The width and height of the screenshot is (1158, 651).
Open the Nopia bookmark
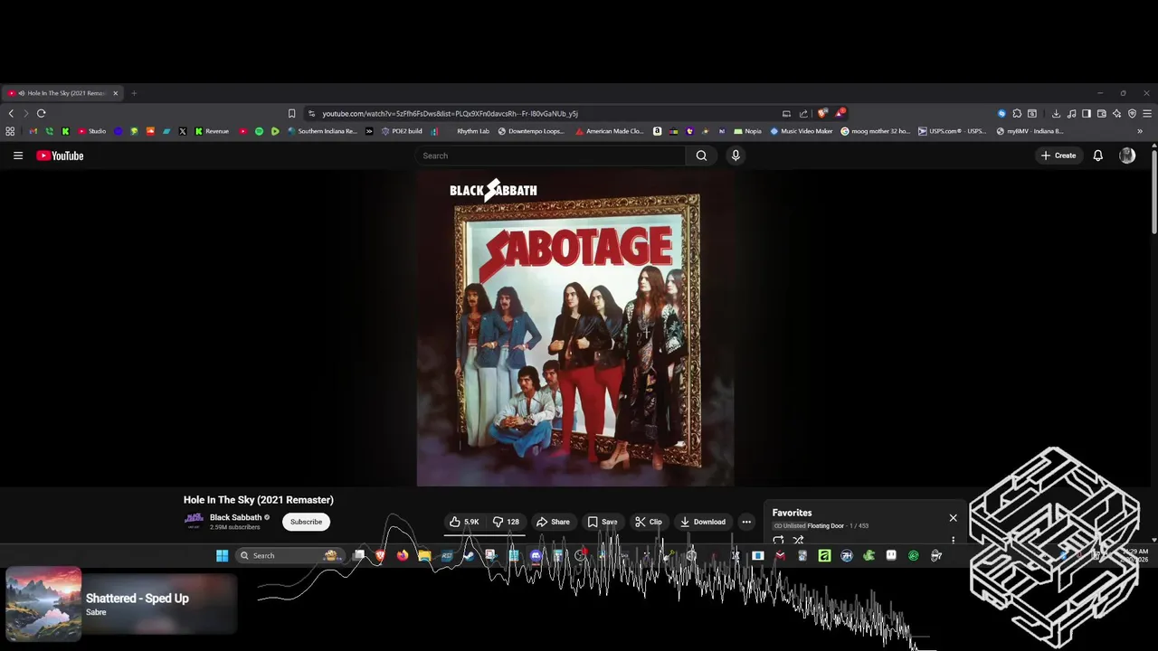pos(747,131)
